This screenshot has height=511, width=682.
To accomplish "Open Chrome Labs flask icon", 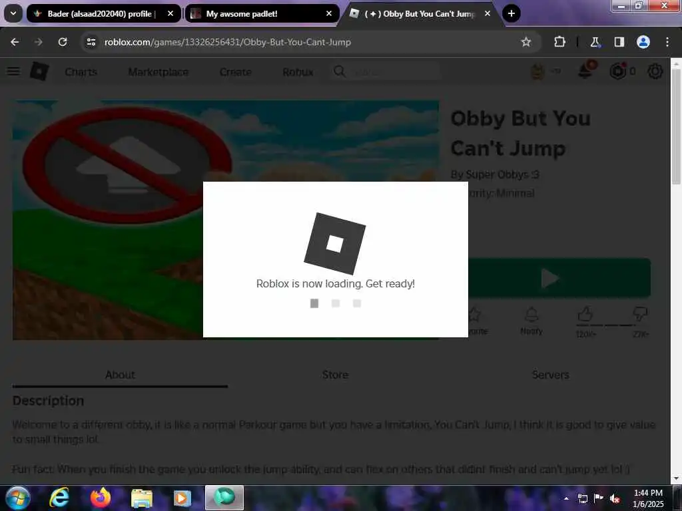I will pyautogui.click(x=595, y=42).
